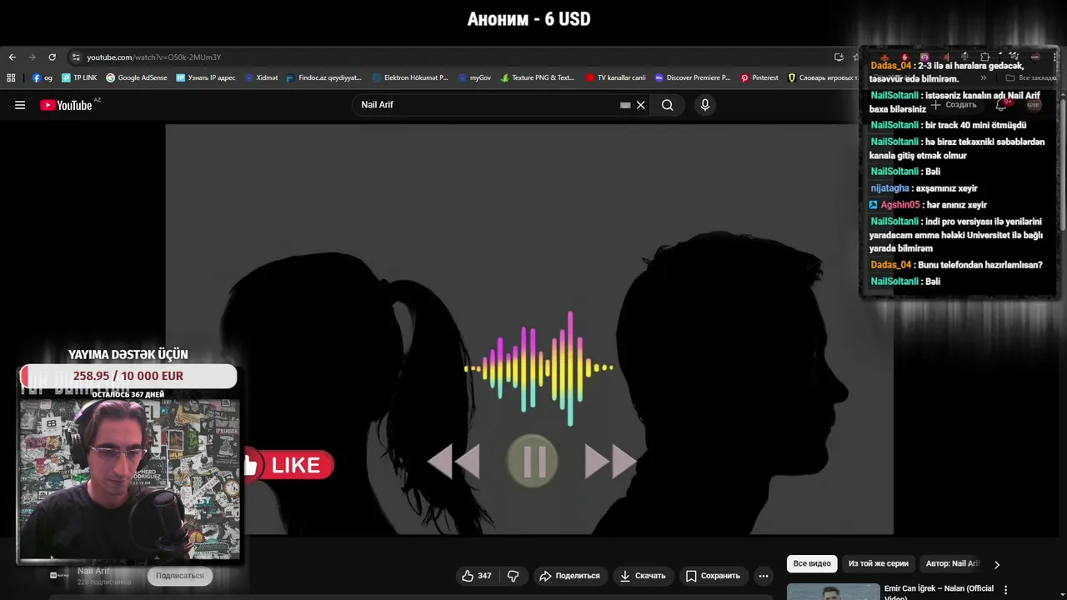Viewport: 1067px width, 600px height.
Task: Click the Создать create button
Action: tap(954, 105)
